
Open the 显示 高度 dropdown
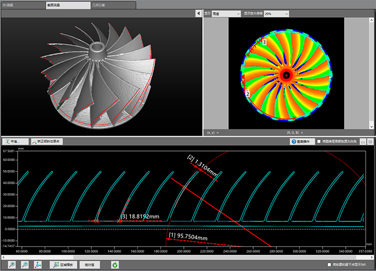(x=227, y=14)
